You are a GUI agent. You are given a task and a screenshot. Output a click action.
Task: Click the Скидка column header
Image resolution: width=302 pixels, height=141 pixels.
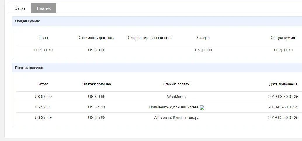[x=203, y=38]
